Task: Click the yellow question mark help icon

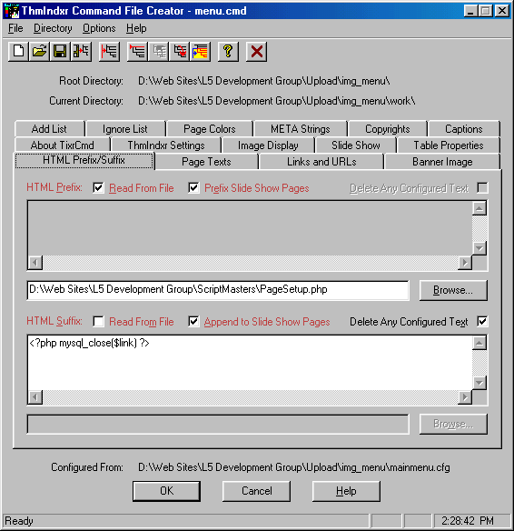Action: [x=228, y=52]
